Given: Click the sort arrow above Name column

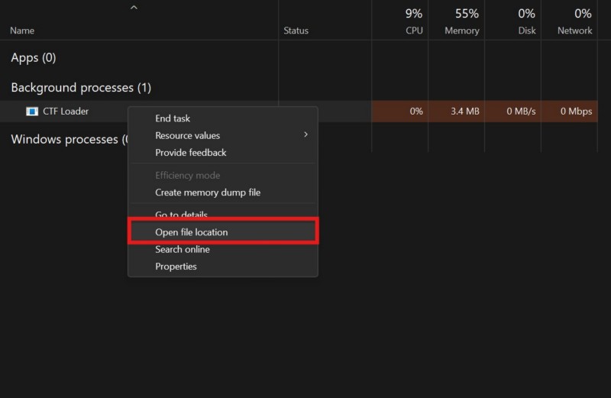Looking at the screenshot, I should click(x=134, y=8).
